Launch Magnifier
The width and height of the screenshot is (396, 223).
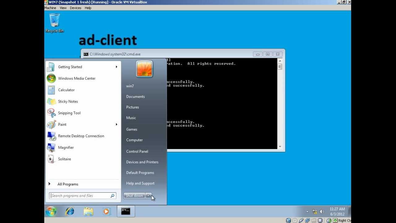(x=83, y=147)
